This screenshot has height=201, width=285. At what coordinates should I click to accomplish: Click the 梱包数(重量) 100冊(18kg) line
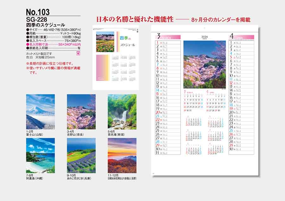click(x=54, y=37)
